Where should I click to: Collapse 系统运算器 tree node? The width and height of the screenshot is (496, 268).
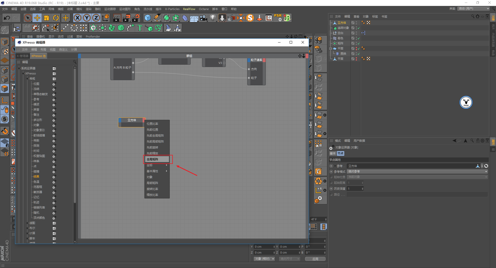19,68
